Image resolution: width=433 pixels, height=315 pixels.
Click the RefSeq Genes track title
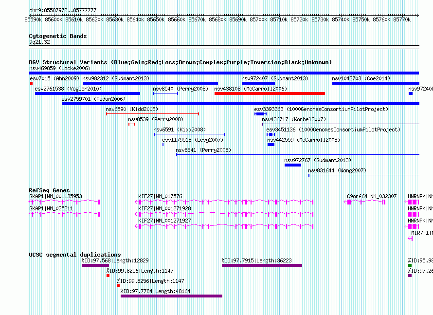(x=50, y=190)
